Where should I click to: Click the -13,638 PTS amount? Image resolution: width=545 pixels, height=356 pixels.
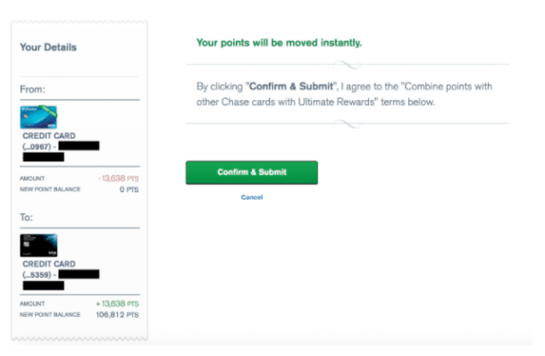click(x=118, y=178)
